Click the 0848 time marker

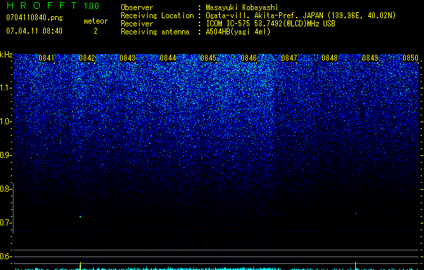[x=330, y=58]
